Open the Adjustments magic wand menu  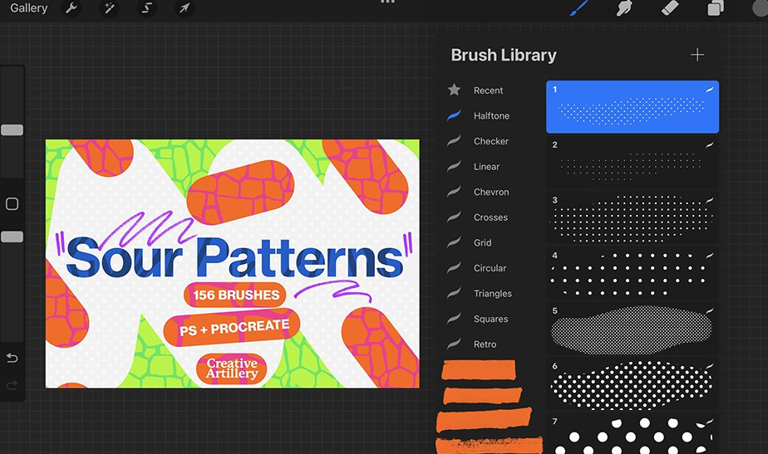point(108,8)
